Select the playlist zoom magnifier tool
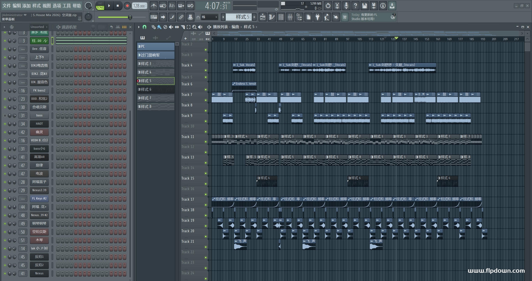 point(194,27)
